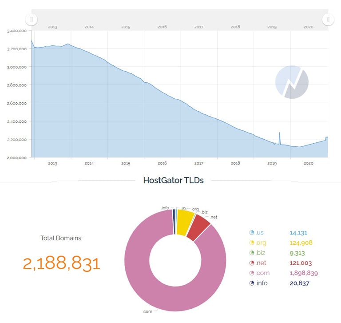Select the red .net donut slice

pos(198,228)
